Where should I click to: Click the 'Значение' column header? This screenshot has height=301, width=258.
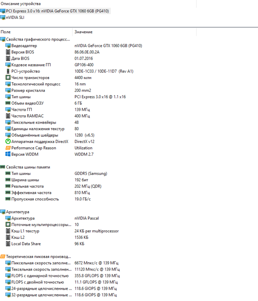(83, 32)
